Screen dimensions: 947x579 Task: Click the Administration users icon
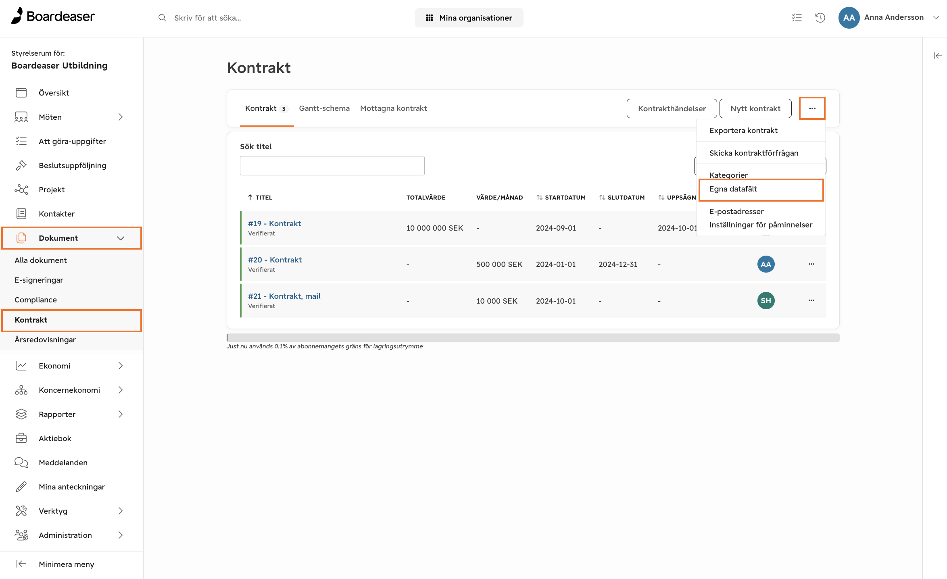click(x=21, y=535)
